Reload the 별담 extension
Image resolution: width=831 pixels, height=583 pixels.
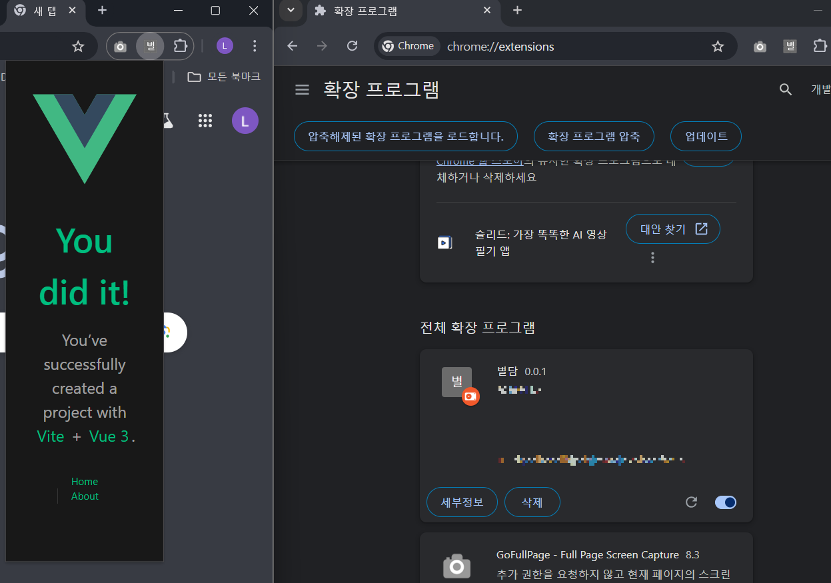pyautogui.click(x=691, y=502)
